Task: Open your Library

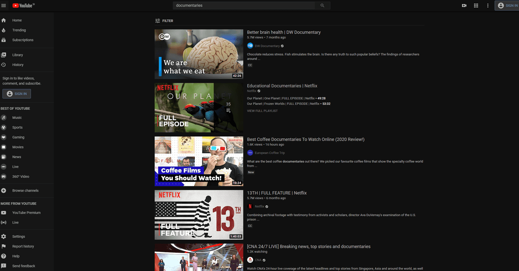Action: point(17,55)
